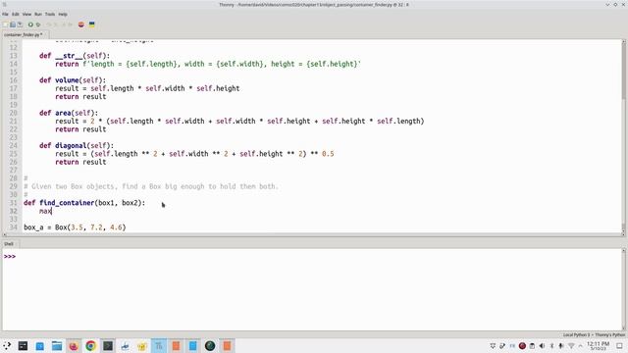The width and height of the screenshot is (628, 353).
Task: Click the Wi-Fi network tray icon
Action: 571,346
